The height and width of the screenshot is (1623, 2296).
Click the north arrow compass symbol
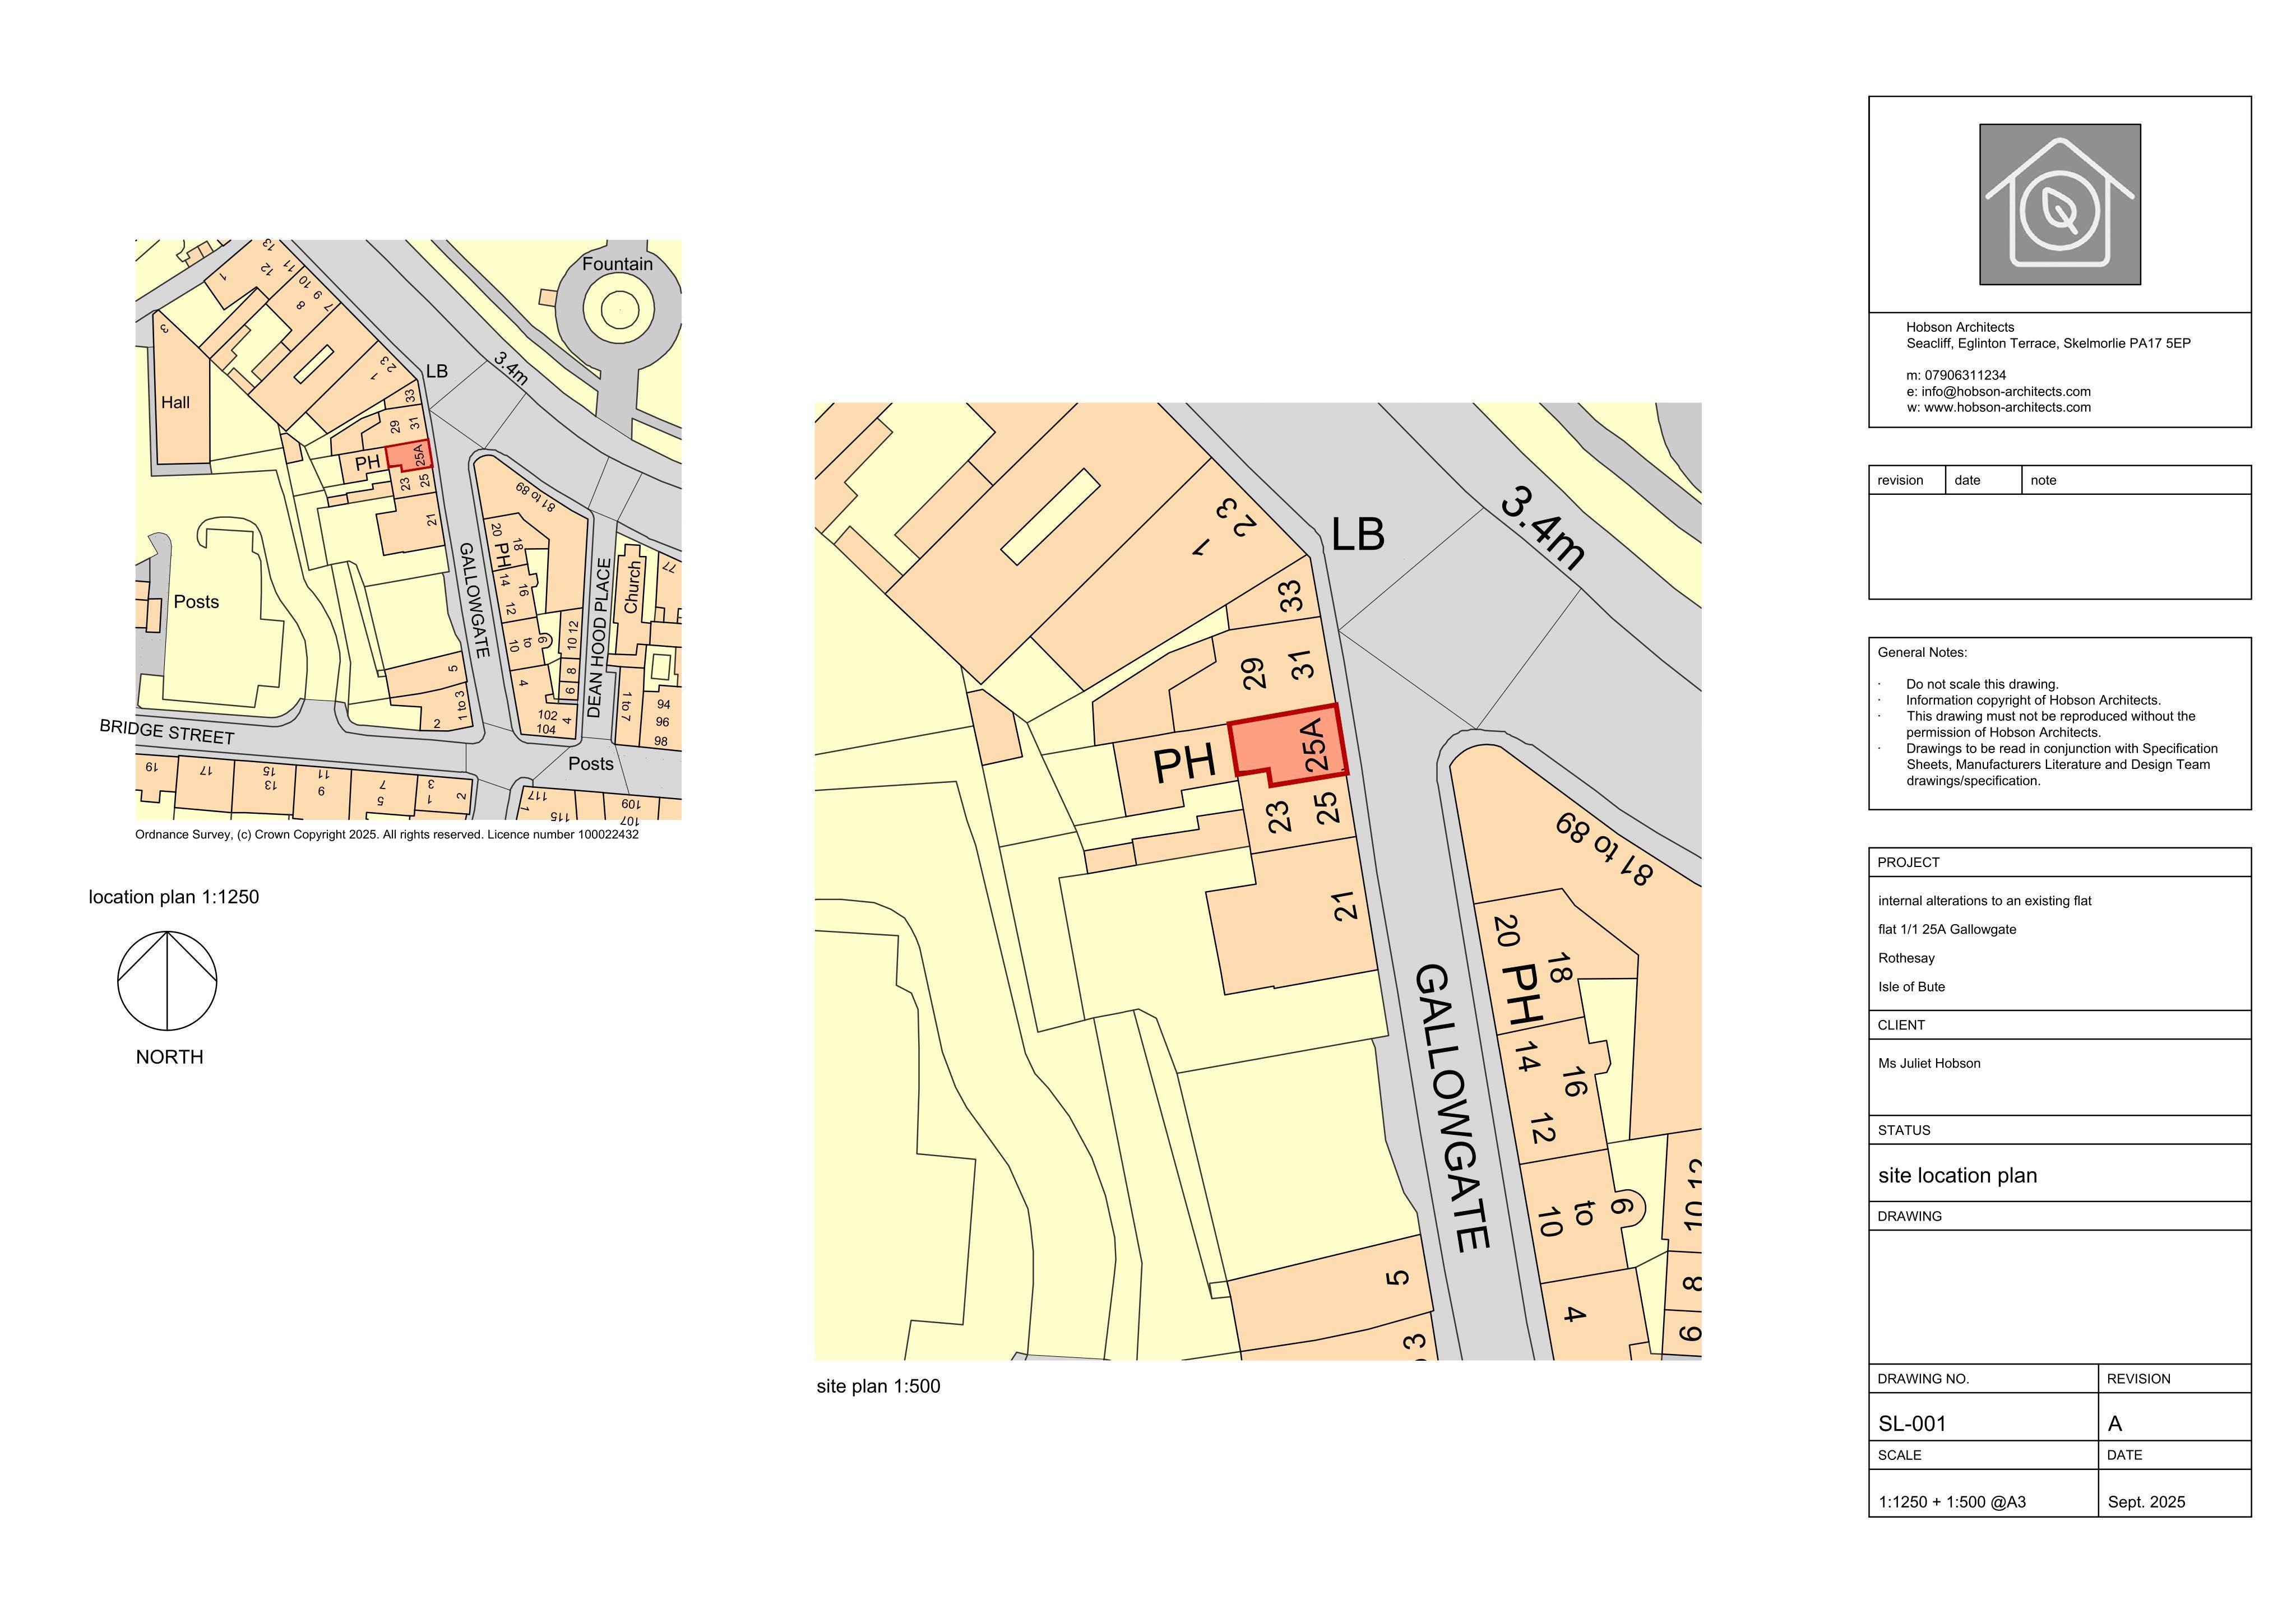(x=167, y=981)
